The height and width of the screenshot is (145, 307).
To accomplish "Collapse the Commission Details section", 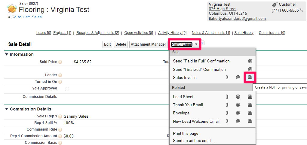I will tap(7, 109).
